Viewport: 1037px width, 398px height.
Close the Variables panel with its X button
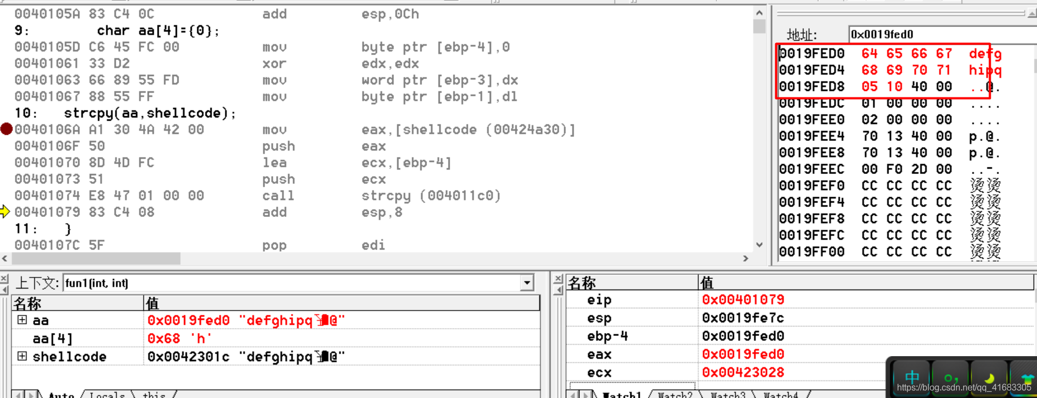(4, 279)
